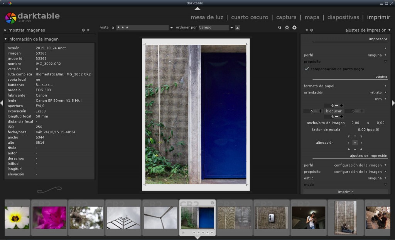Open presets menu for ajustes de impresión

click(307, 30)
